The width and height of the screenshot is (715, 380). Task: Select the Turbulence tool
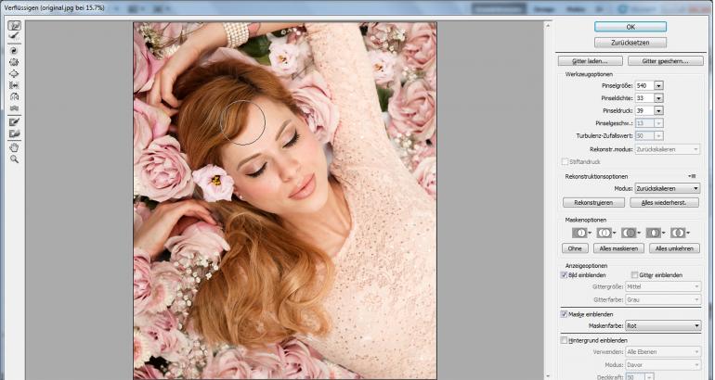coord(14,108)
